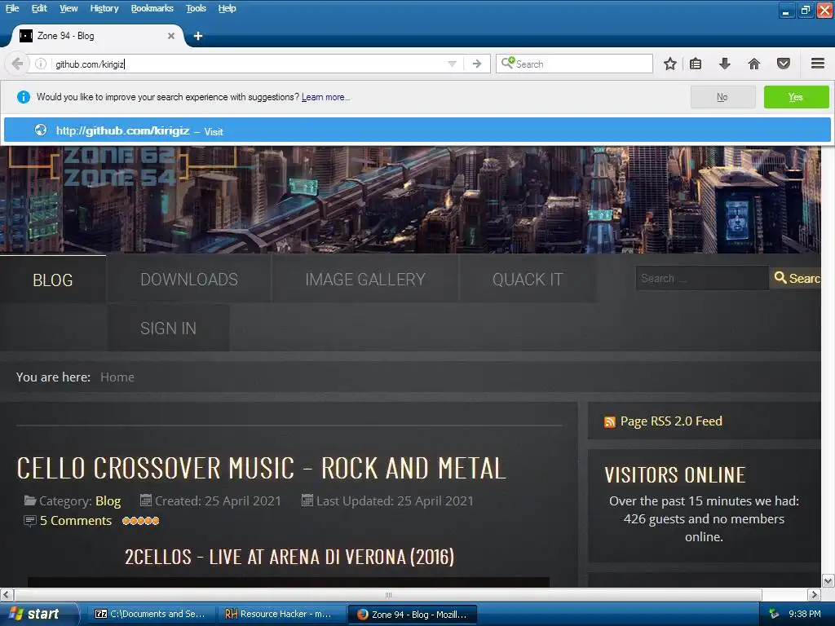This screenshot has width=835, height=626.
Task: Click the Go arrow next to address bar
Action: click(x=476, y=64)
